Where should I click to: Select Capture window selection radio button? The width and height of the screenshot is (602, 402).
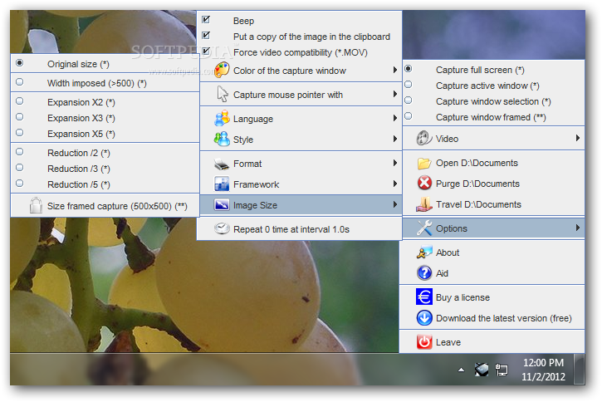tap(409, 100)
